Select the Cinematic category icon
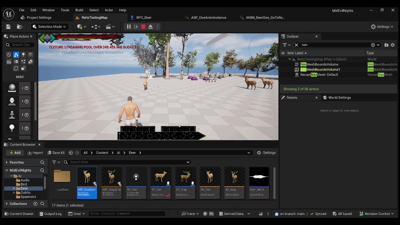The height and width of the screenshot is (225, 400). tap(8, 61)
